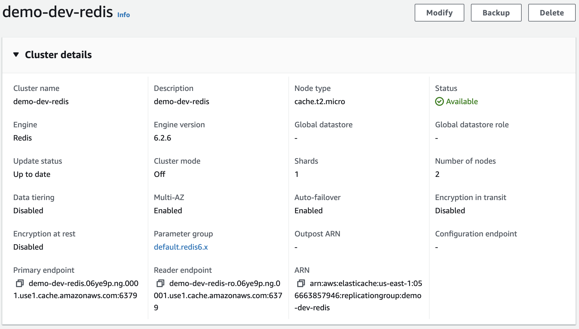Screen dimensions: 579x329
Task: Copy the Primary endpoint with its copy icon
Action: tap(20, 283)
